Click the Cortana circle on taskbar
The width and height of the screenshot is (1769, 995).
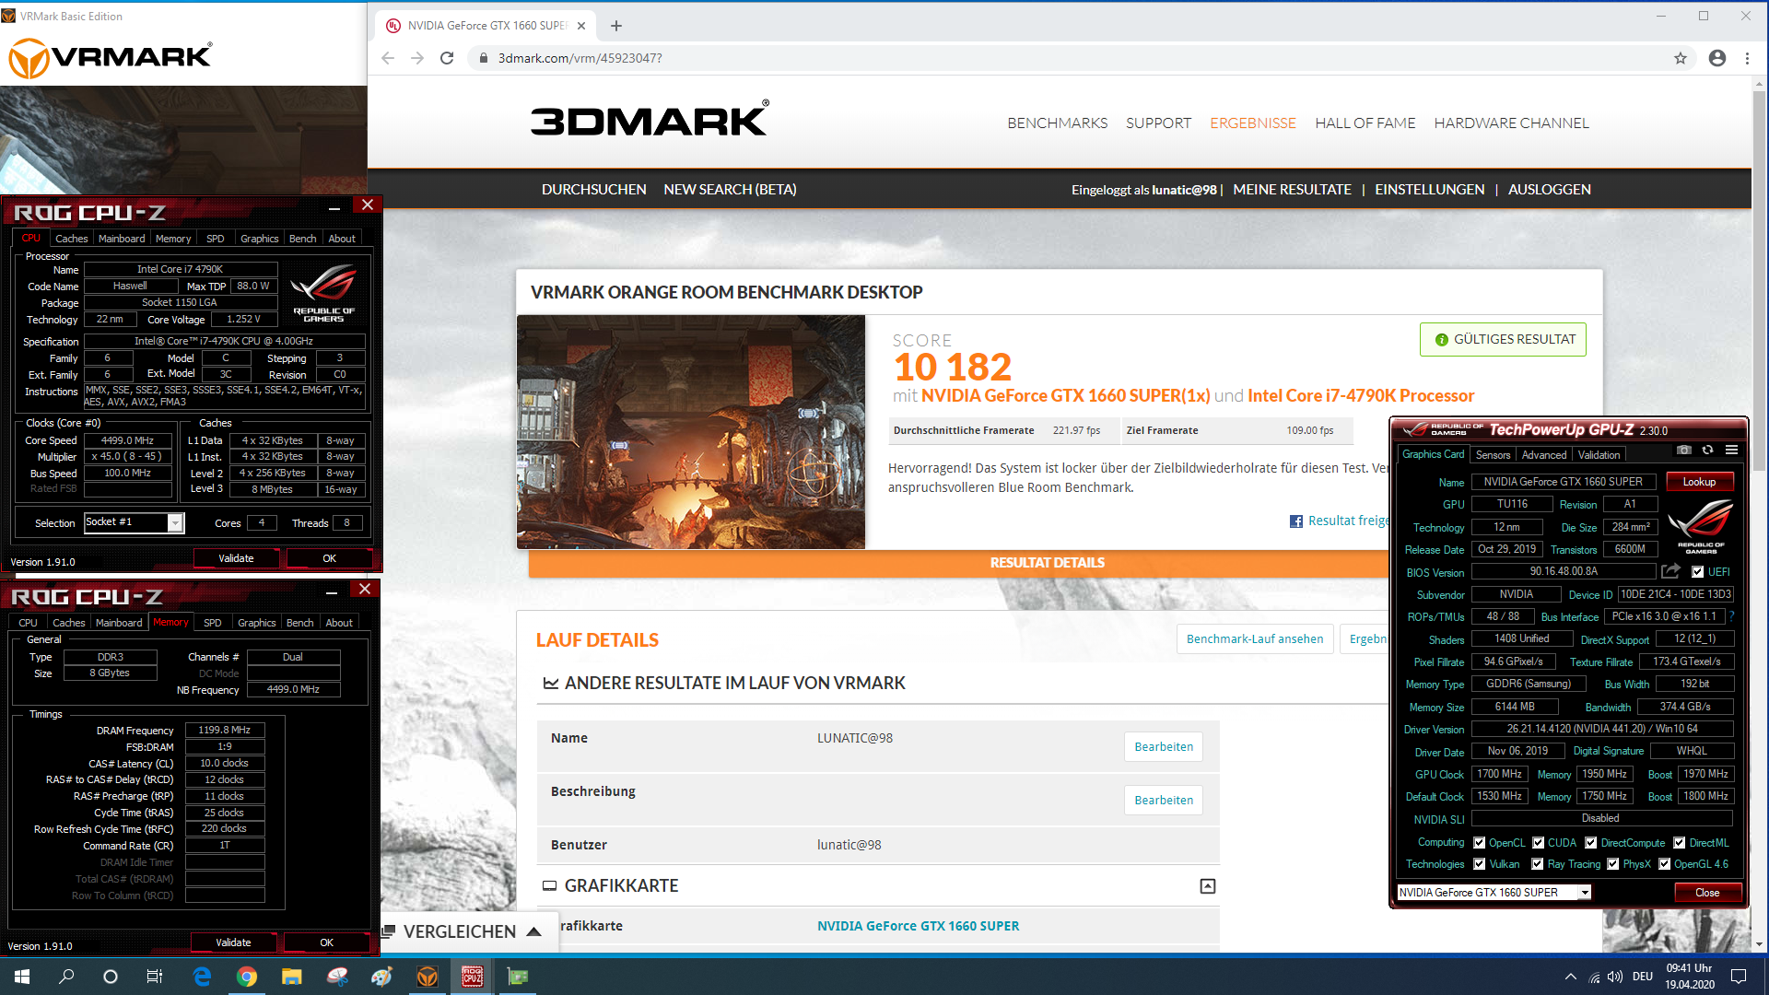[111, 977]
